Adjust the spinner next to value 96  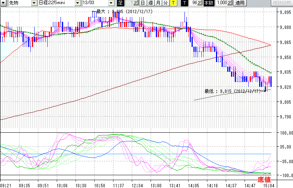201,3
